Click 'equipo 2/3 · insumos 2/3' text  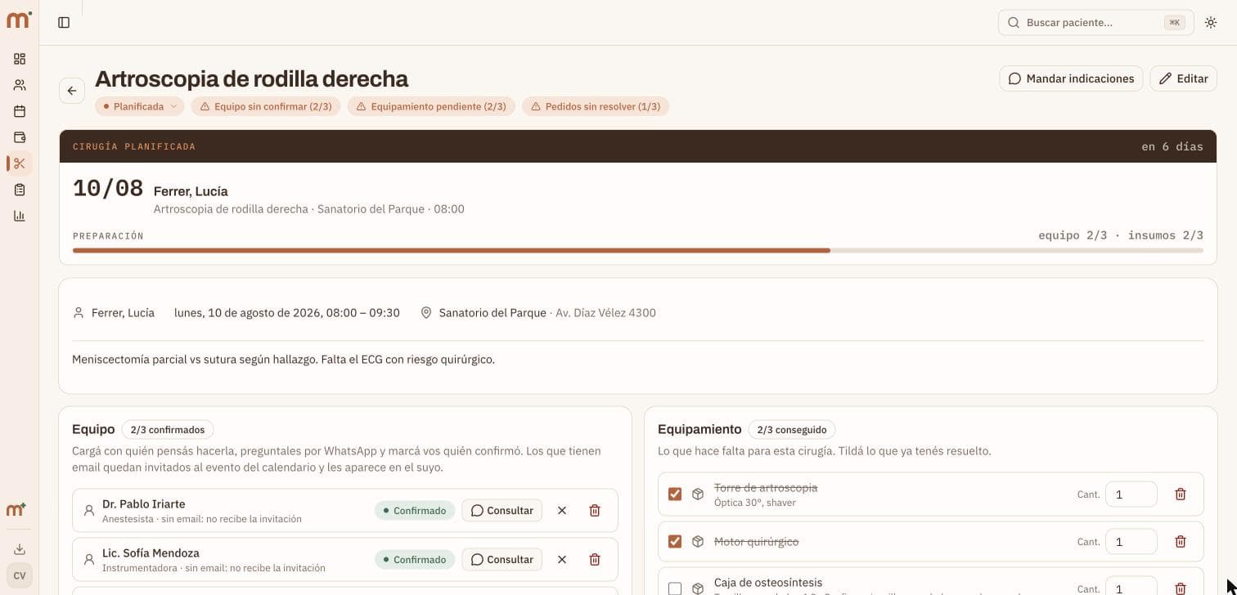pos(1121,235)
